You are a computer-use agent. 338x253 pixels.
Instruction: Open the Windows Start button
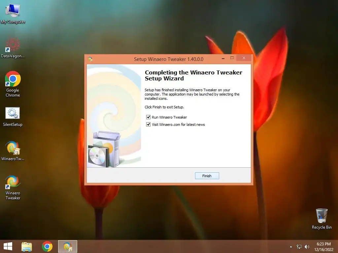[x=8, y=246]
